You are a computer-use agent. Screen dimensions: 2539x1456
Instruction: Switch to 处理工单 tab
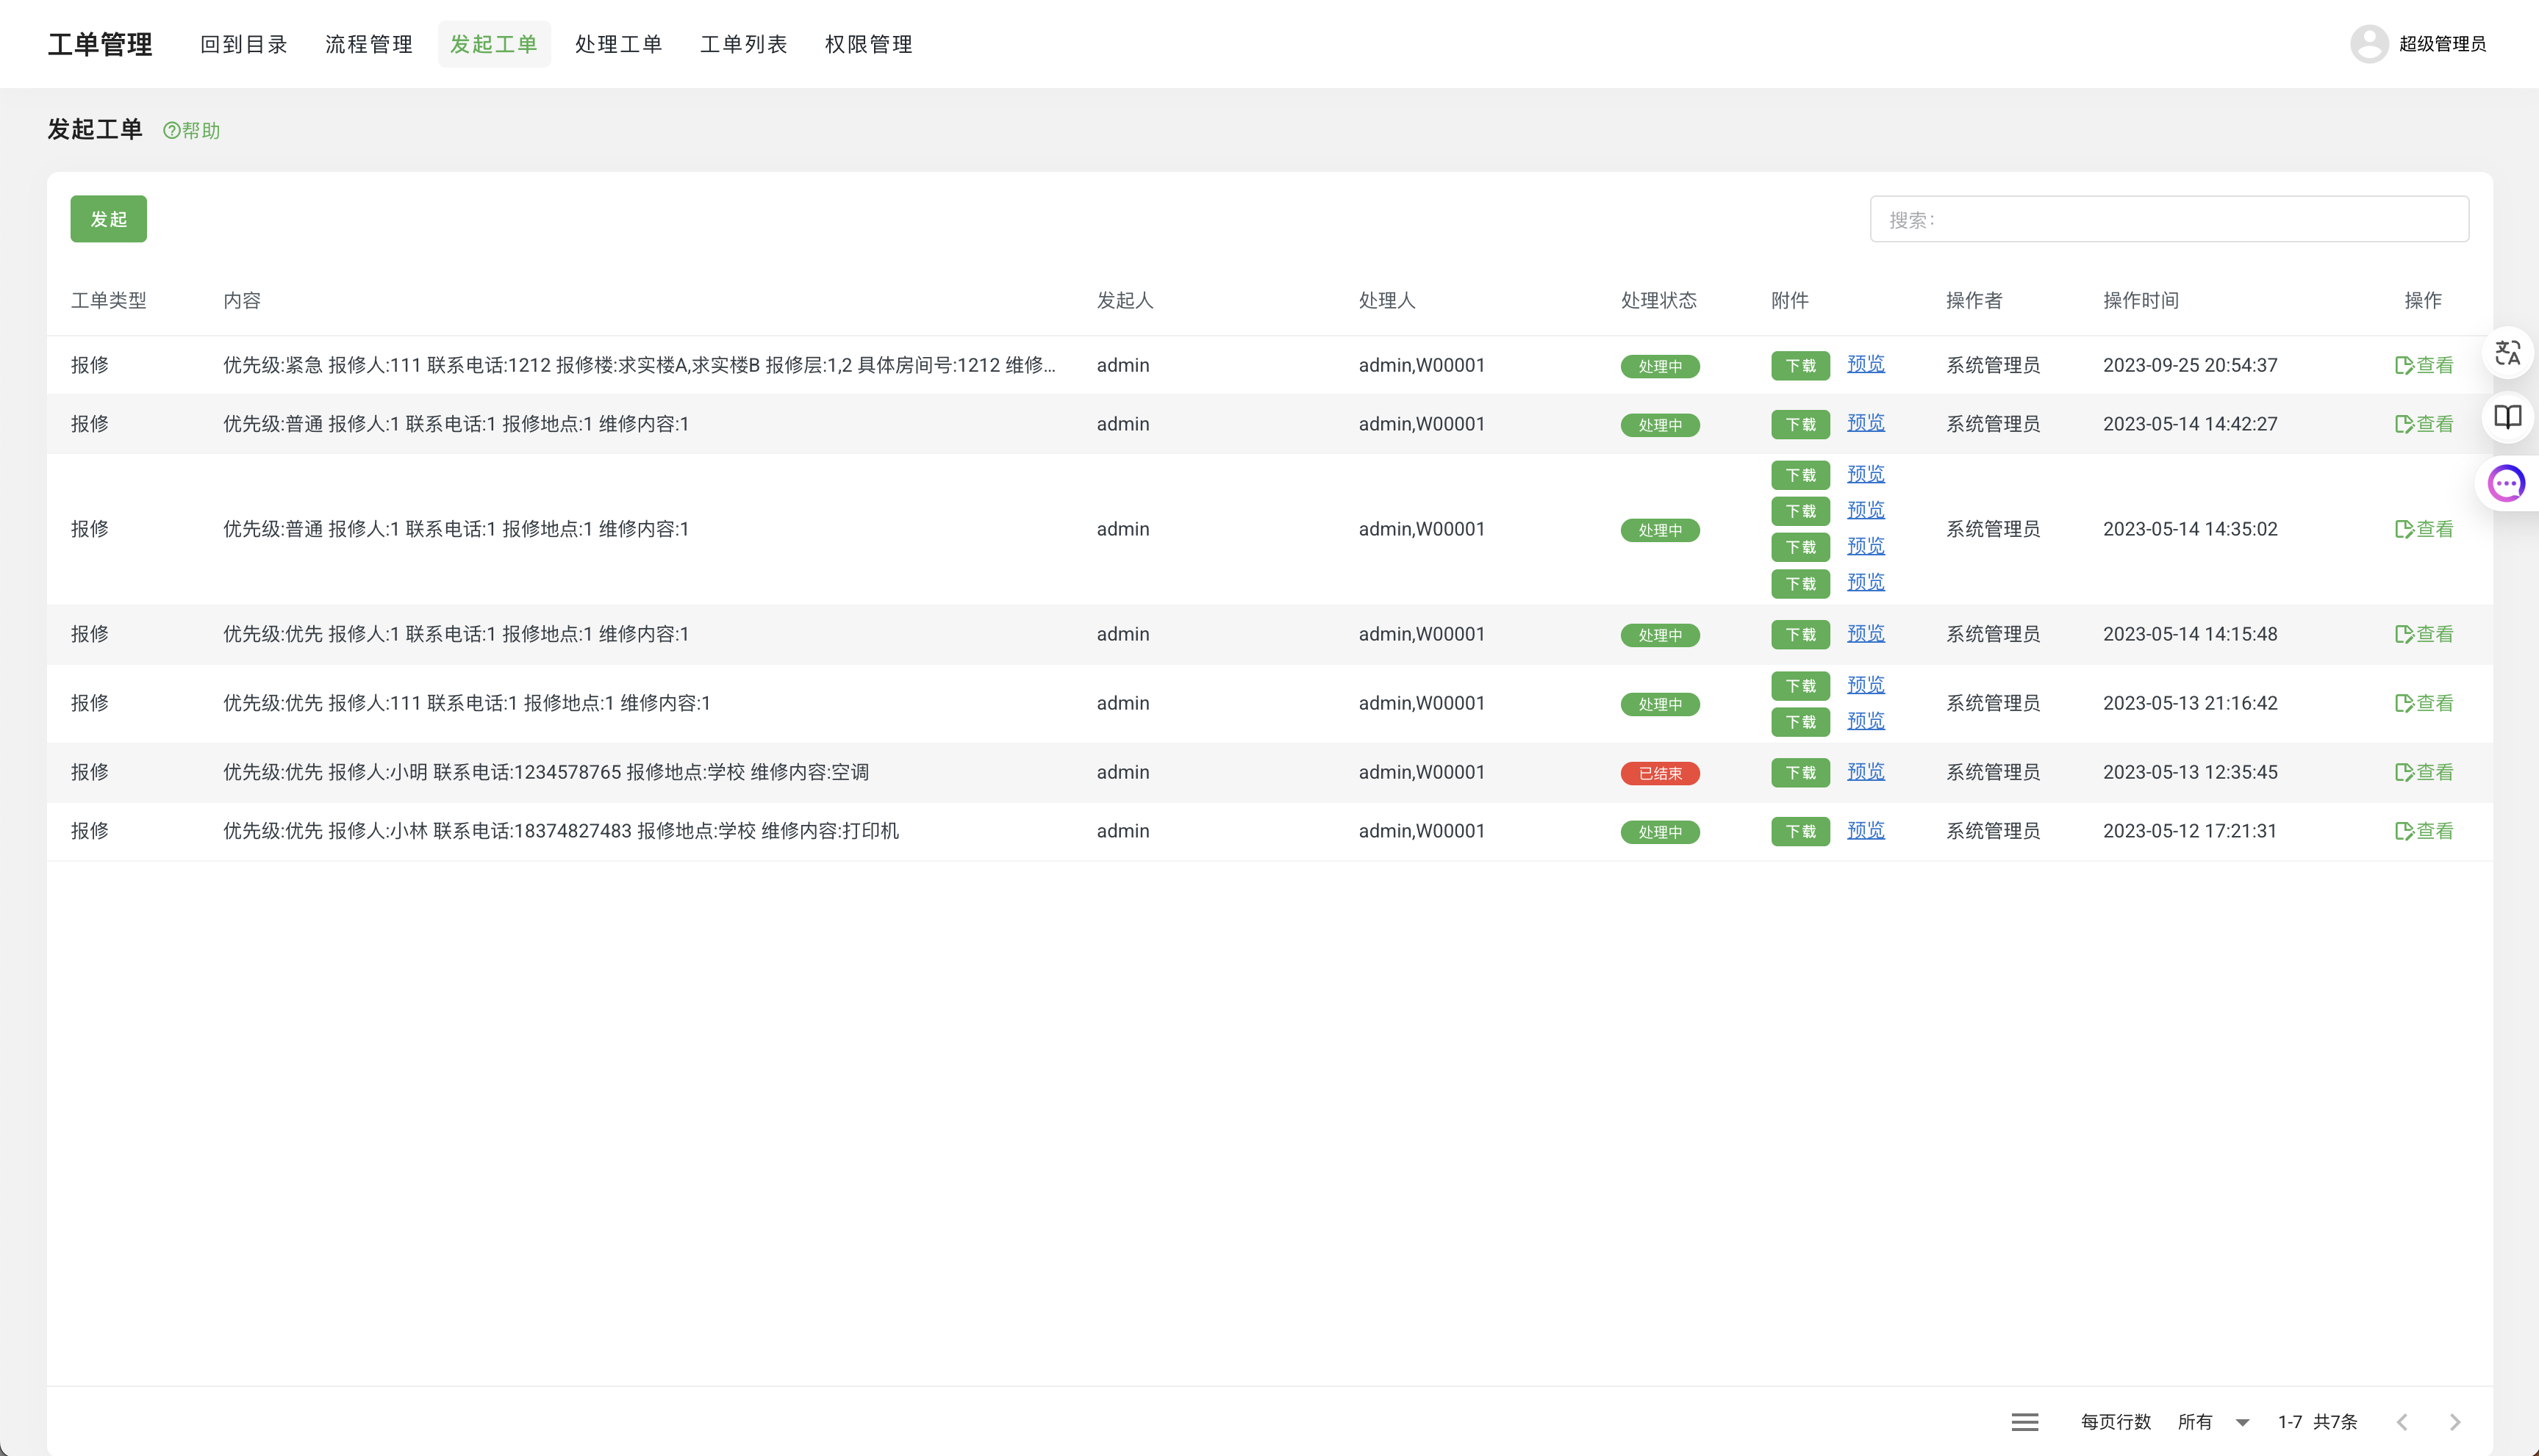[618, 44]
